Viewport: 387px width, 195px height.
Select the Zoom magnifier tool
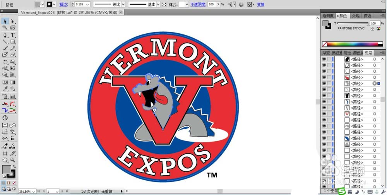[x=13, y=160]
